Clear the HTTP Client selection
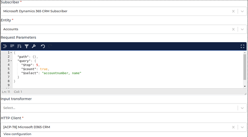The image size is (248, 137). tap(233, 127)
